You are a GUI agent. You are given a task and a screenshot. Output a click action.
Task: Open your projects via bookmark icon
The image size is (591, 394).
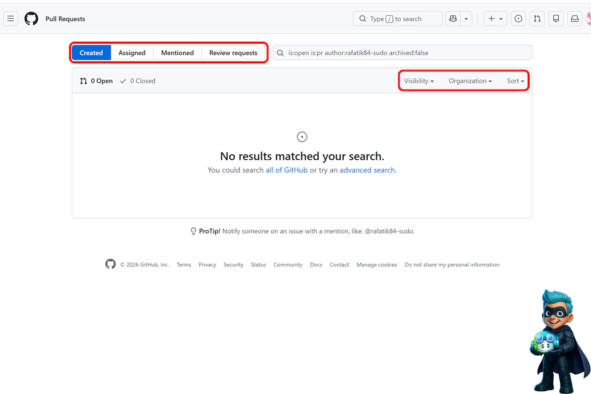coord(555,18)
